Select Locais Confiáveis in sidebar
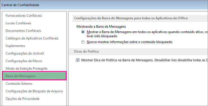 click(19, 23)
